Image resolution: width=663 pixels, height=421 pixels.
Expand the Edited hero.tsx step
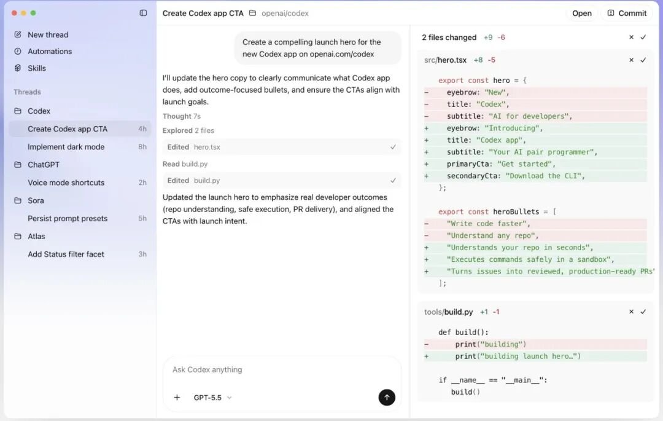tap(282, 147)
